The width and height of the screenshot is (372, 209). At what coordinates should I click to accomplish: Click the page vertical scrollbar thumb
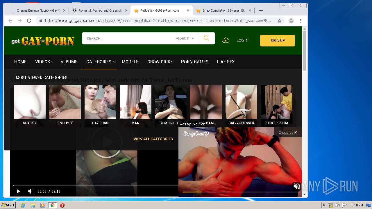click(x=305, y=51)
